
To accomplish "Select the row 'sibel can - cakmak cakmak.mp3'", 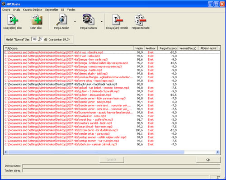I will click(112, 144).
